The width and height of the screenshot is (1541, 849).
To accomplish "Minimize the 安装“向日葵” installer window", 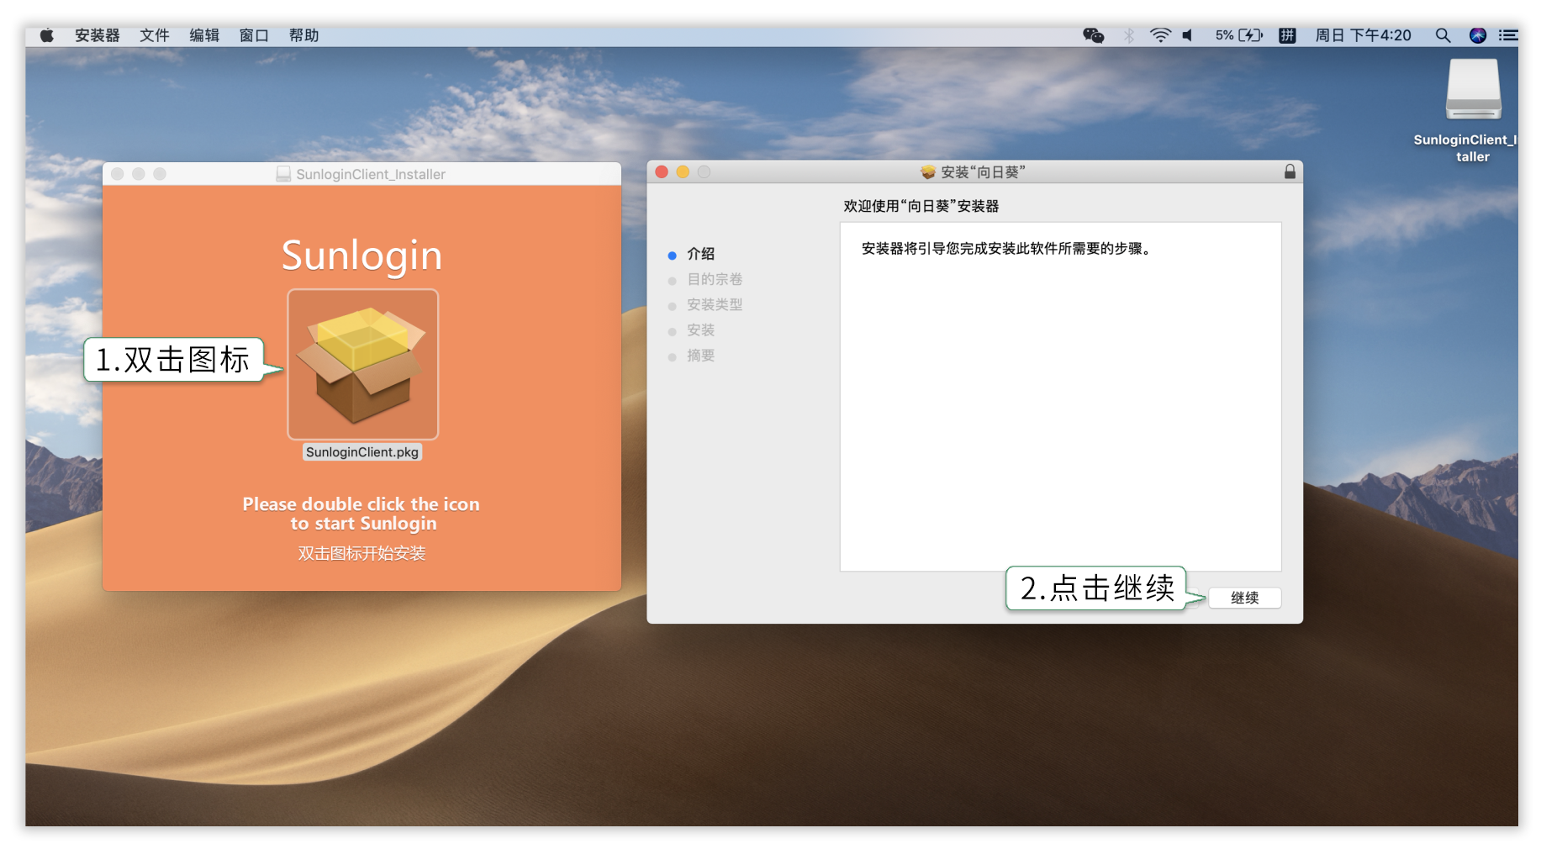I will [683, 171].
